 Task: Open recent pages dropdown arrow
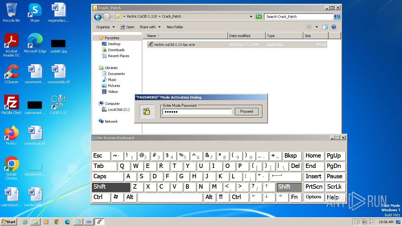(x=112, y=17)
